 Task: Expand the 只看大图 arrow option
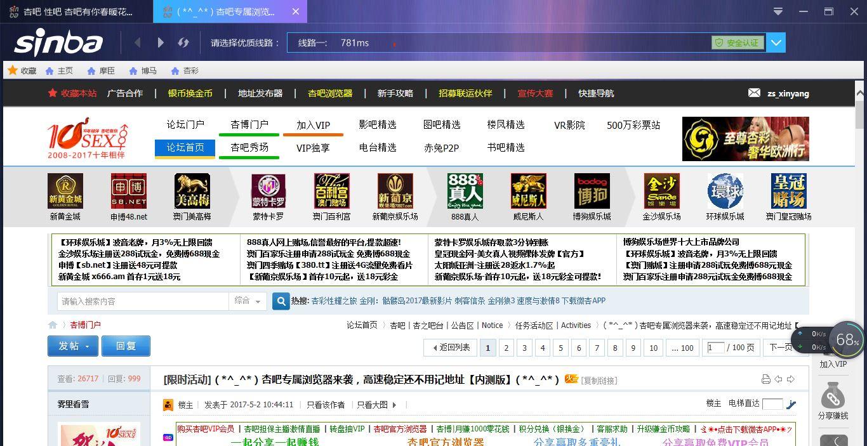[x=395, y=405]
